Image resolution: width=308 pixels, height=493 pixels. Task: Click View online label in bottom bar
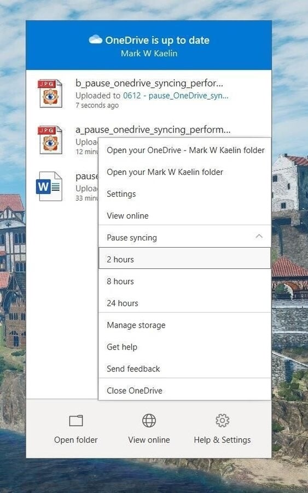click(x=149, y=440)
